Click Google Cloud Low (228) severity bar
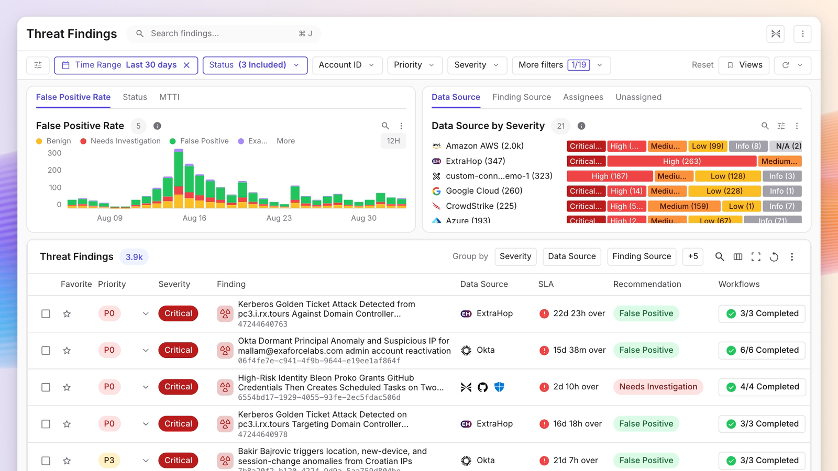 pyautogui.click(x=724, y=192)
